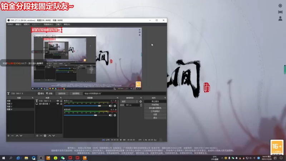Click transition duration 300 ms field
Screen dimensions: 286x161
tap(132, 105)
